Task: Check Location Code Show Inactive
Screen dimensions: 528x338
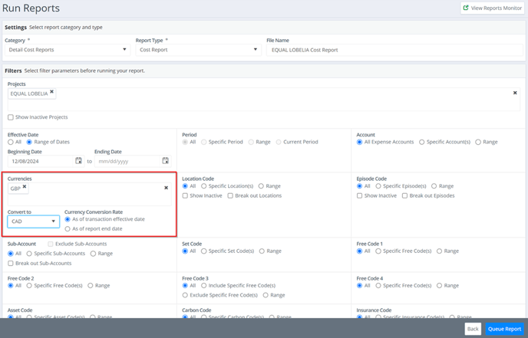Action: 185,195
